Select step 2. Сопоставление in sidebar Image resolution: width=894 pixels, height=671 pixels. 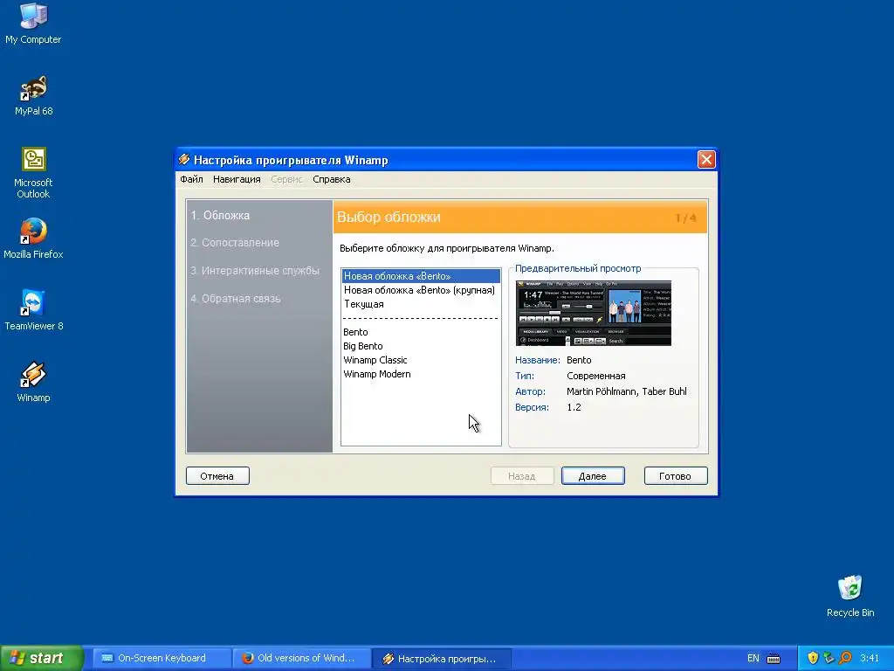pos(235,243)
